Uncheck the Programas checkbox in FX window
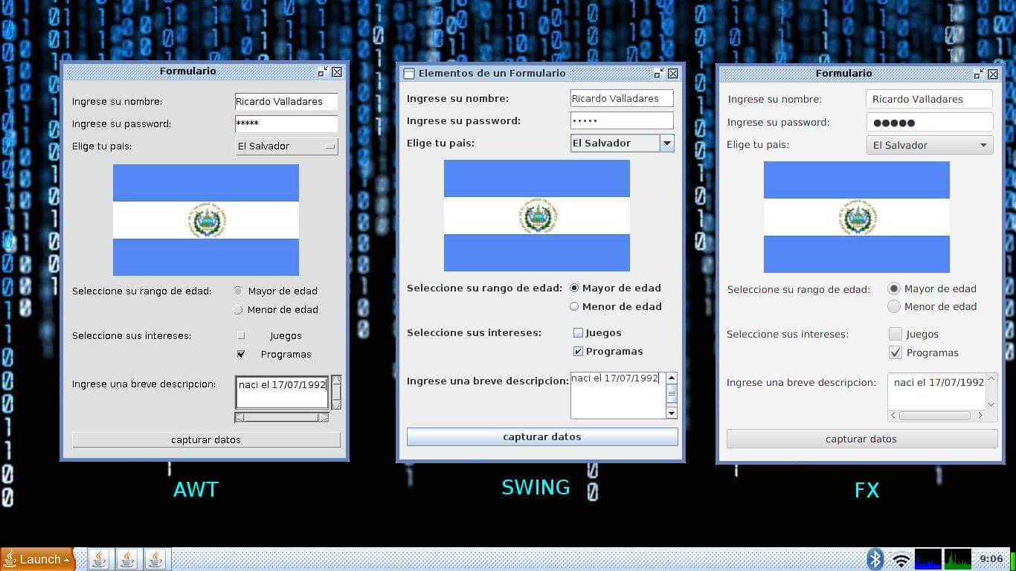 tap(896, 352)
